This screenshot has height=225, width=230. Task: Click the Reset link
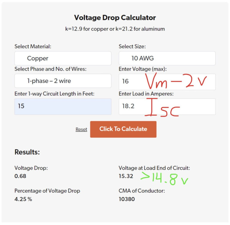[81, 129]
